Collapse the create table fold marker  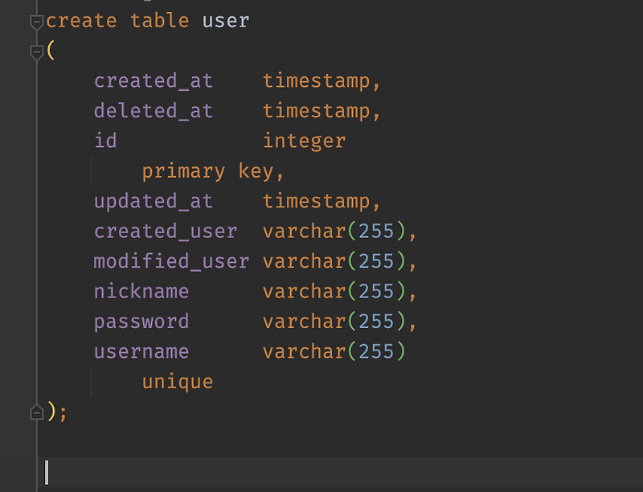37,22
